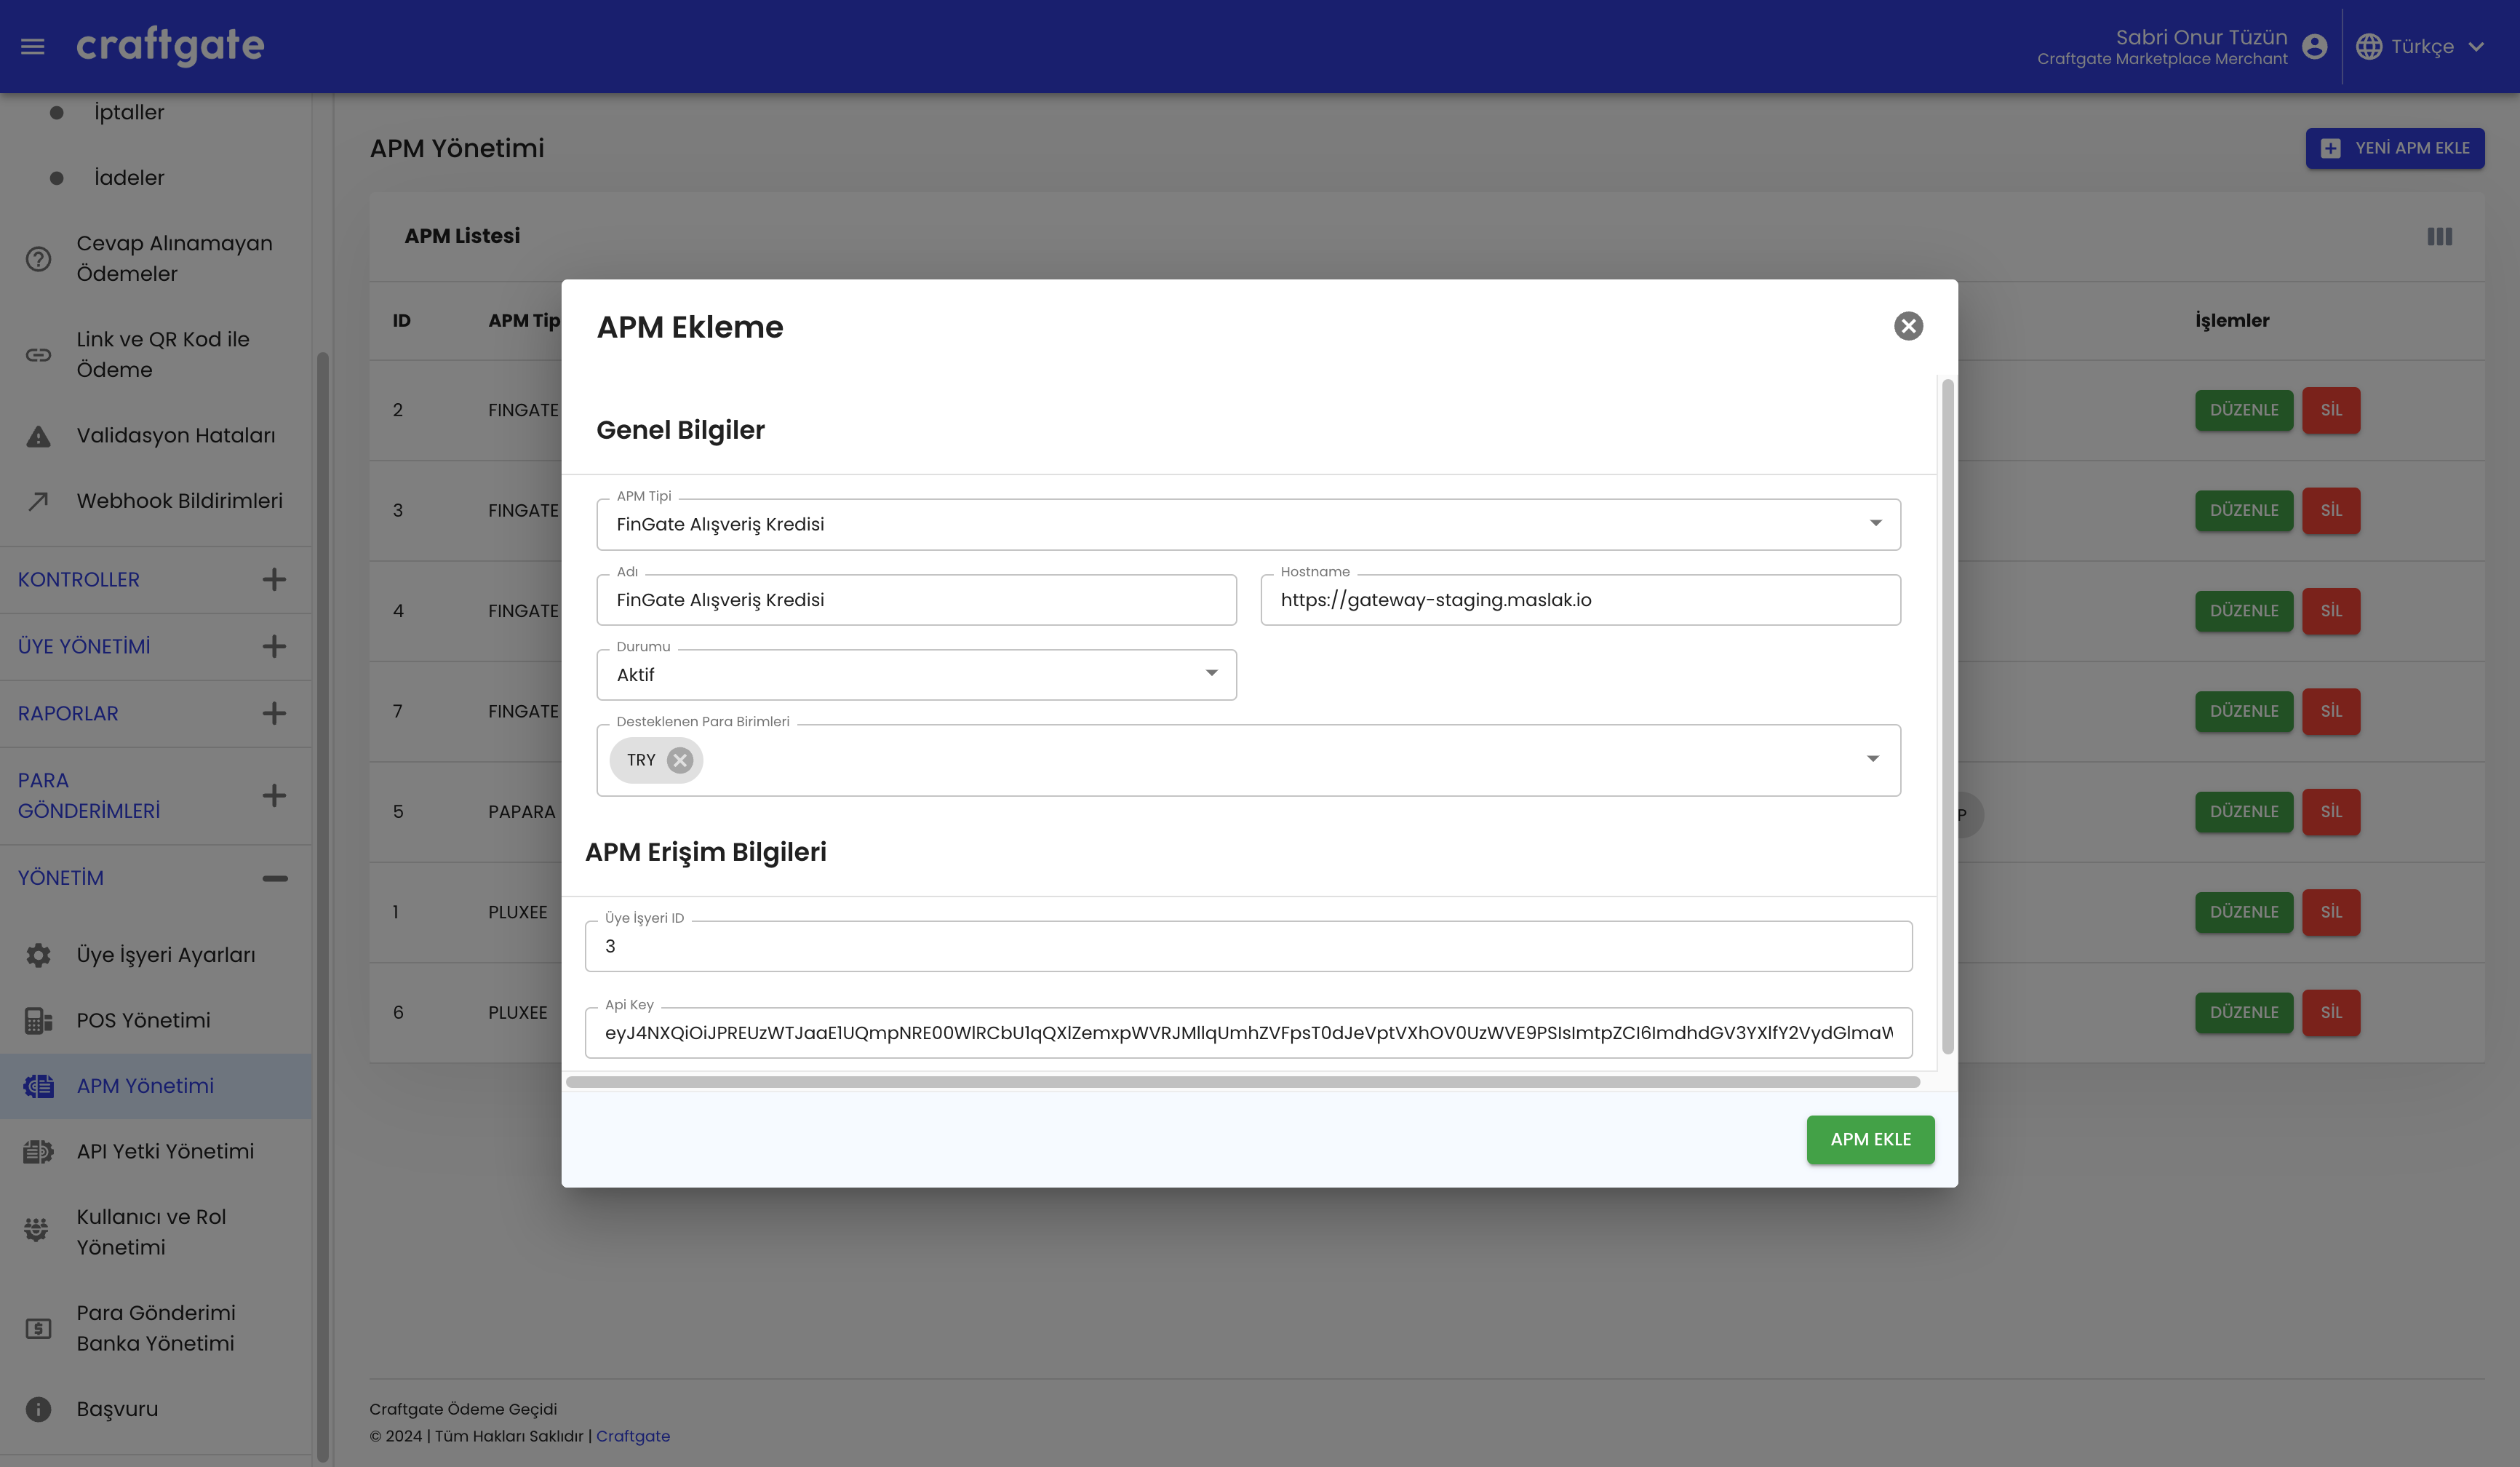Click DÜZENLE for row ID 2

[x=2244, y=410]
